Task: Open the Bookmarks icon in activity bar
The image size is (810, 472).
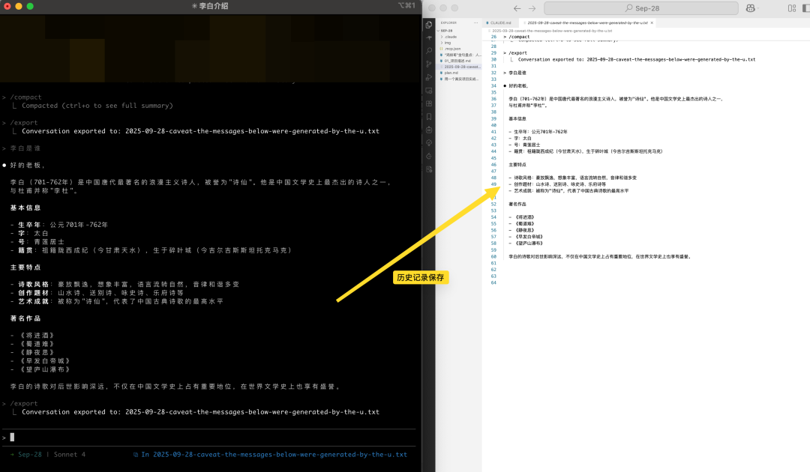Action: 429,117
